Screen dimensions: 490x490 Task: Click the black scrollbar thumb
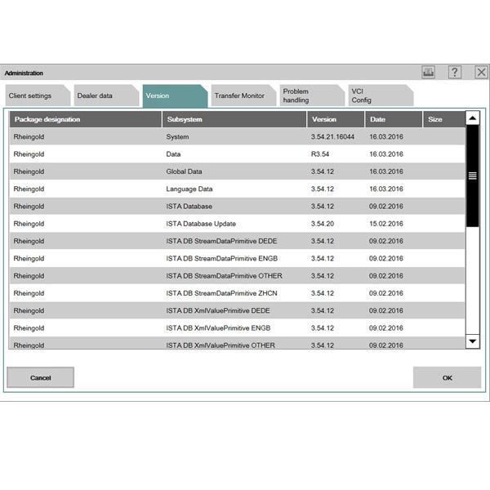pyautogui.click(x=473, y=176)
